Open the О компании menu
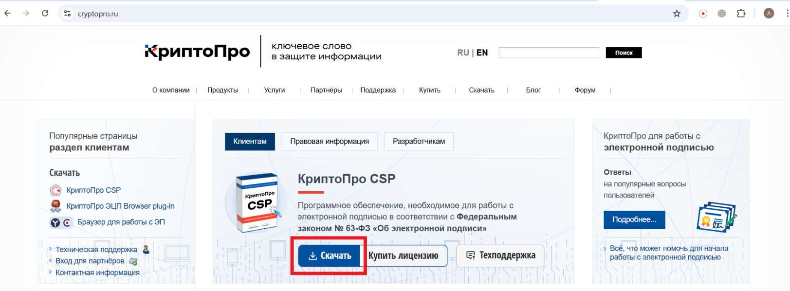Viewport: 790px width, 291px height. (171, 90)
